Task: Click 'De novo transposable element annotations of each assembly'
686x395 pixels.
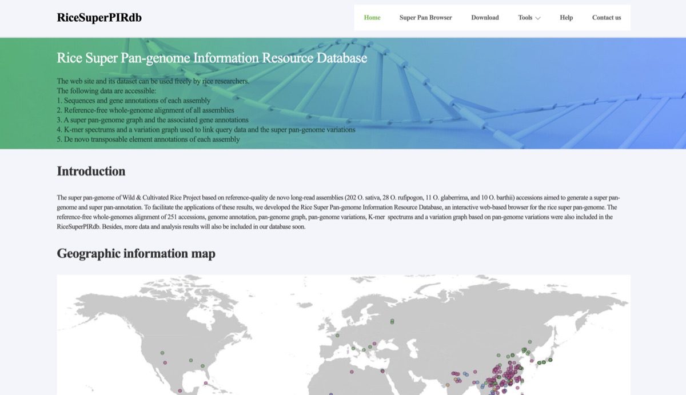Action: (x=149, y=139)
